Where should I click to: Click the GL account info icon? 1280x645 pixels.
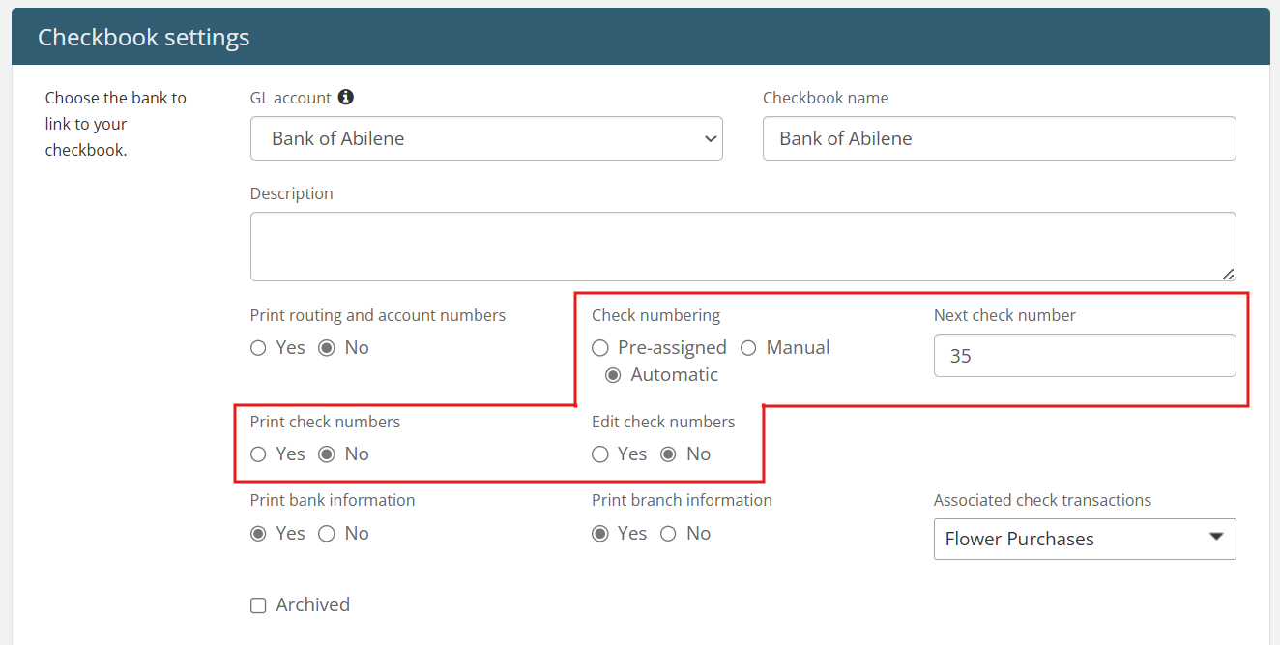click(346, 98)
